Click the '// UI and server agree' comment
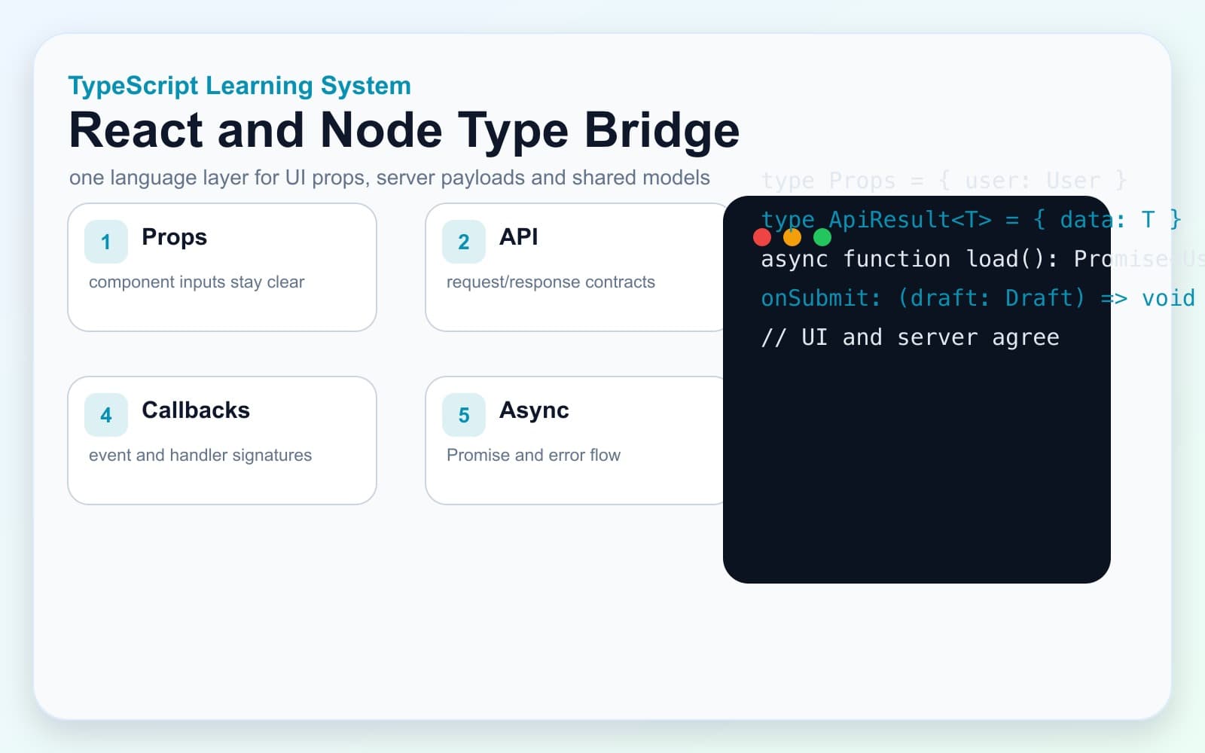1205x753 pixels. click(910, 337)
